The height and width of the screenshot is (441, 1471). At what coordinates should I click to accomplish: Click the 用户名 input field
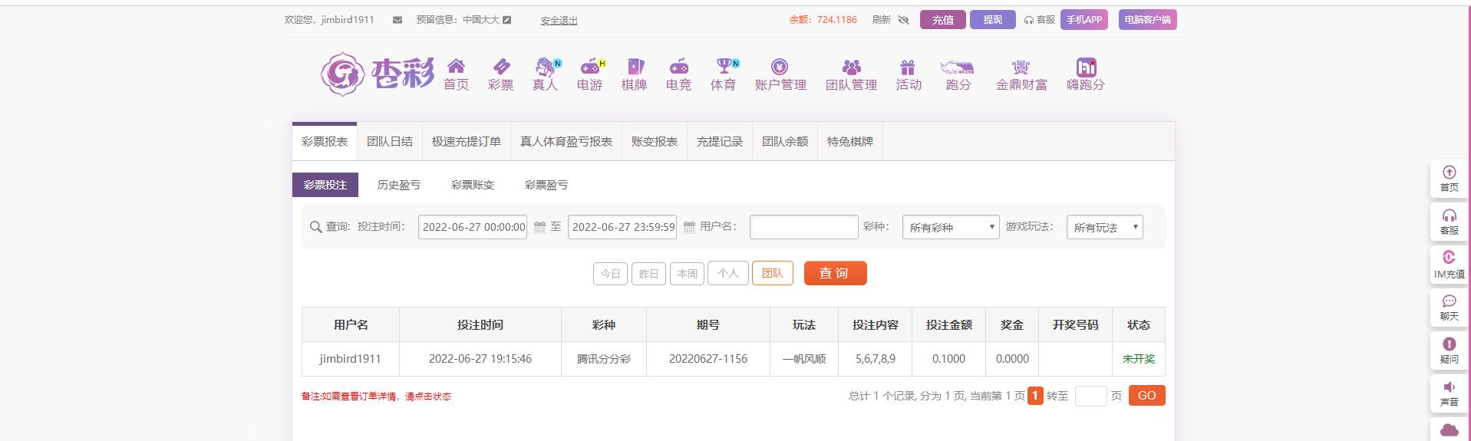(803, 227)
